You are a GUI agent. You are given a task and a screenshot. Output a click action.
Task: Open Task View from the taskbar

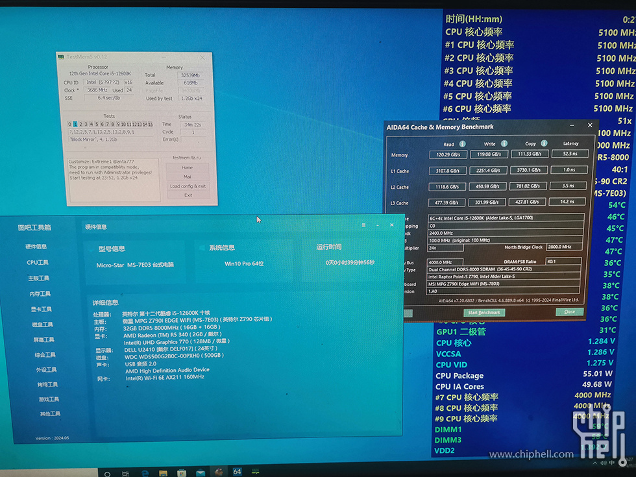pyautogui.click(x=125, y=473)
